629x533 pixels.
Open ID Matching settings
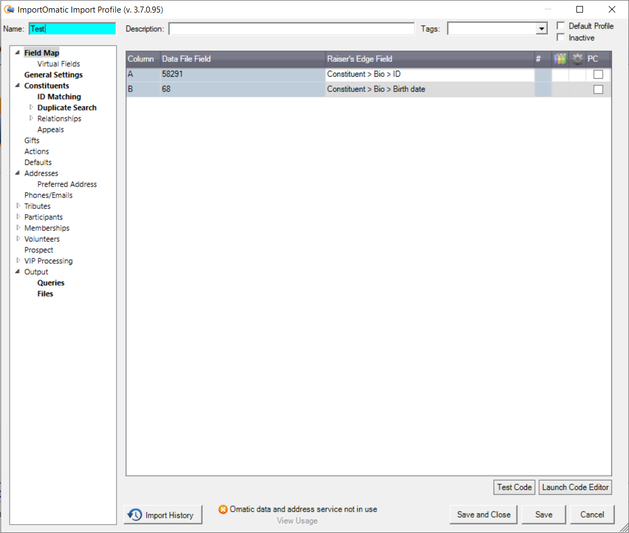coord(59,97)
